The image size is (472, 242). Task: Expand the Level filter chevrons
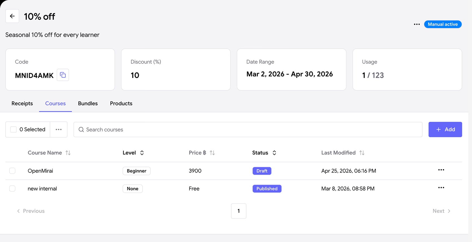pyautogui.click(x=142, y=153)
